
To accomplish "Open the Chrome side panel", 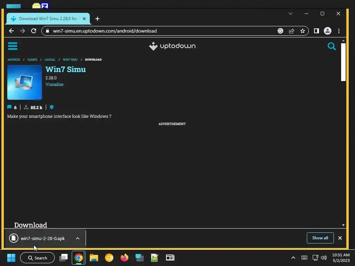I will [x=316, y=31].
